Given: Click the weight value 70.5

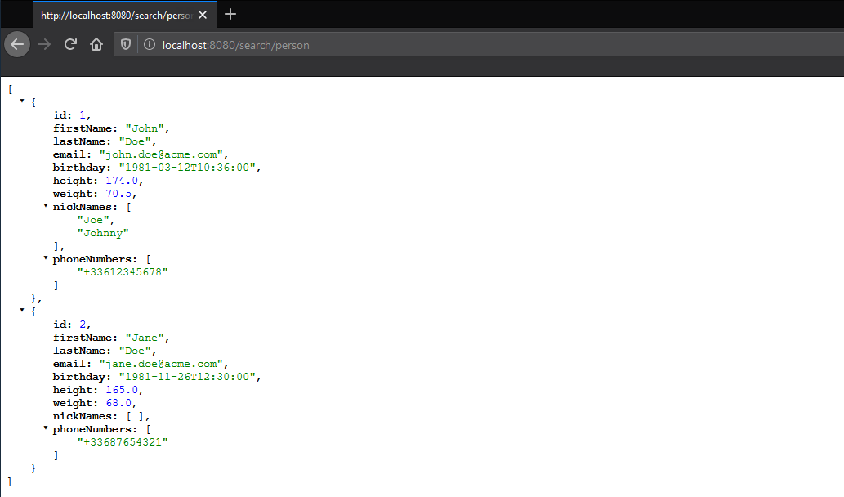Looking at the screenshot, I should [118, 194].
